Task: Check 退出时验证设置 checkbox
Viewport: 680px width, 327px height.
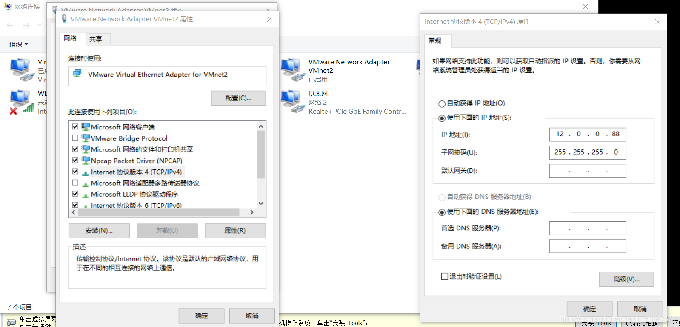Action: pos(445,276)
